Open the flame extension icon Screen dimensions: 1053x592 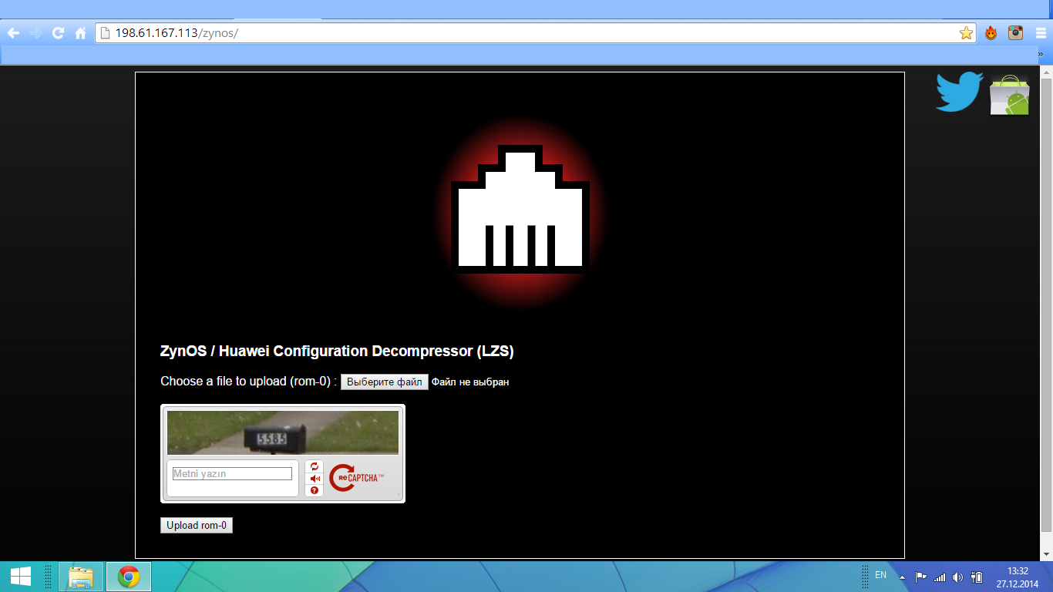(991, 33)
